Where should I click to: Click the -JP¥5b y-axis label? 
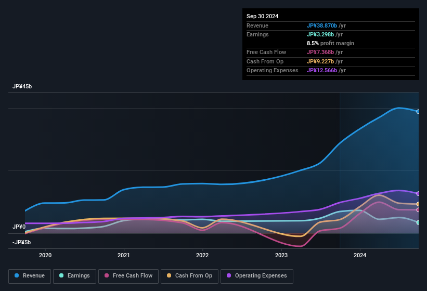21,242
